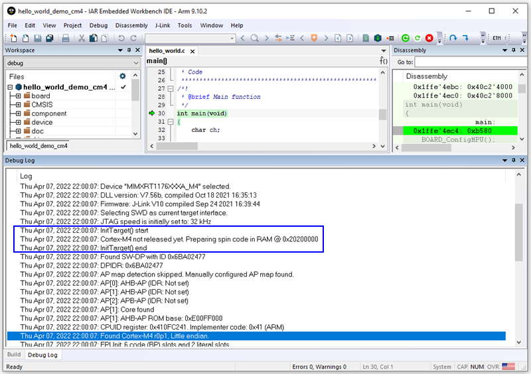531x374 pixels.
Task: Click the Cut scissors icon
Action: [x=82, y=38]
